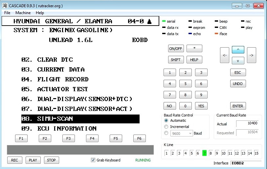Select K Line 6
The height and width of the screenshot is (169, 267).
coord(198,153)
